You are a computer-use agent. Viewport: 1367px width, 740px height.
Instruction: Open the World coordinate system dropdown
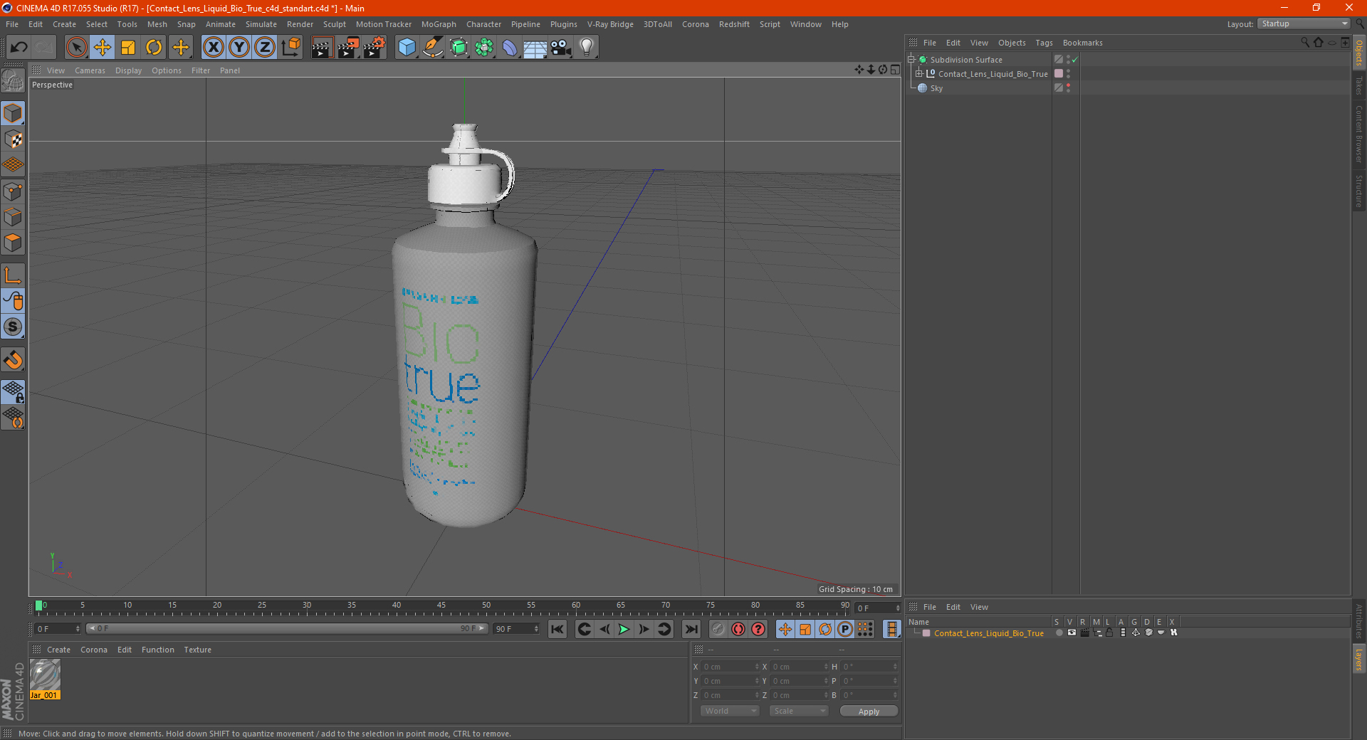pyautogui.click(x=730, y=711)
